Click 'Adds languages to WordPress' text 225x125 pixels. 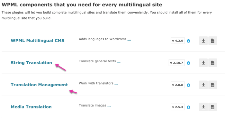pyautogui.click(x=103, y=39)
